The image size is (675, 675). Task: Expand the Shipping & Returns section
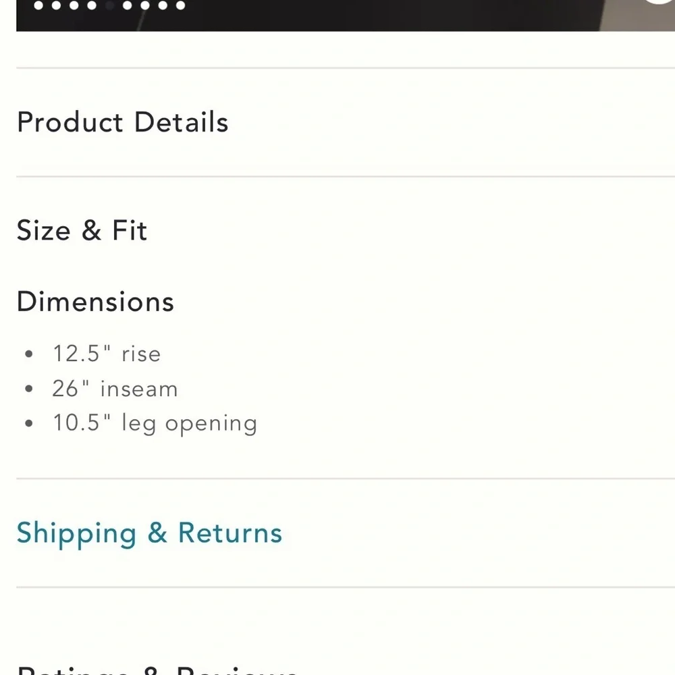tap(149, 533)
